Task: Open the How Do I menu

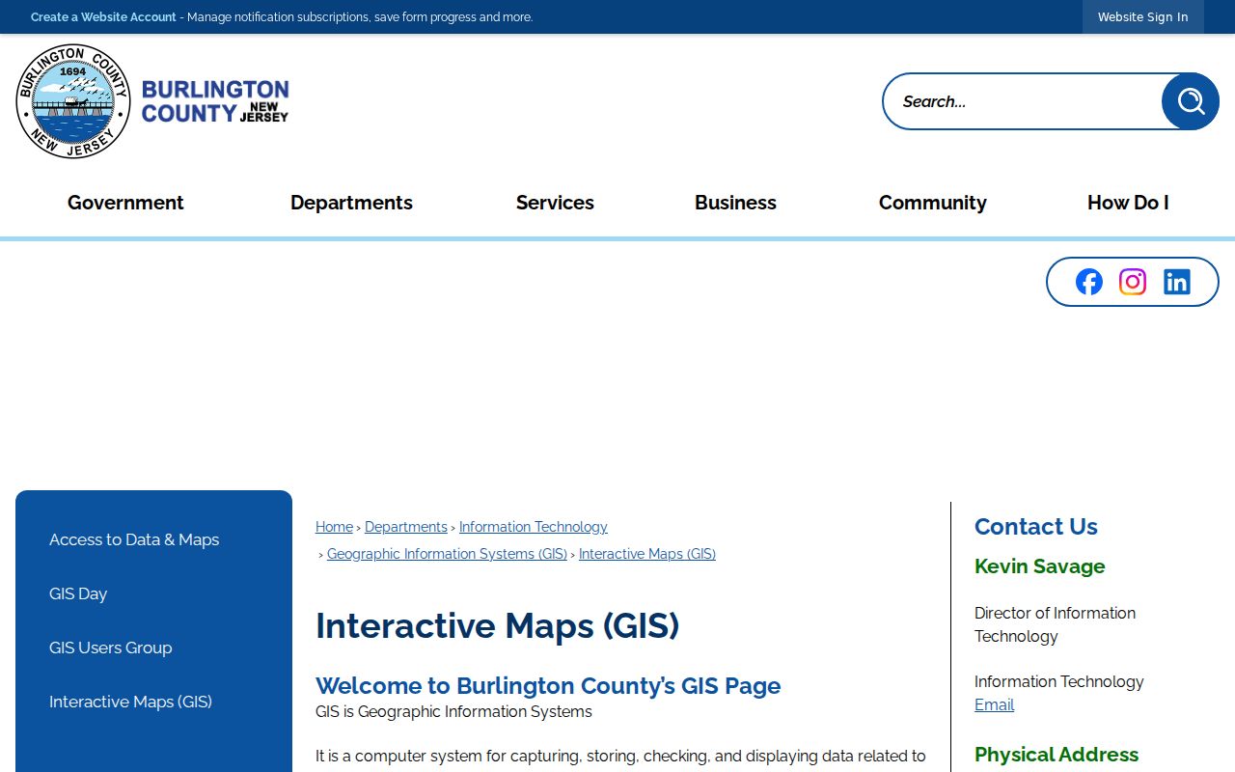Action: tap(1128, 203)
